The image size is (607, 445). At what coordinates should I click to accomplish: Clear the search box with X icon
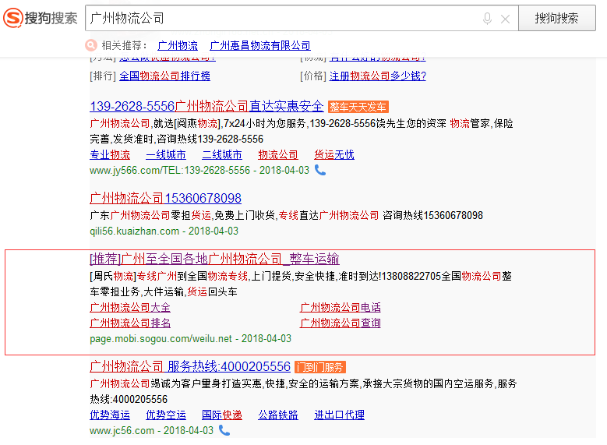point(505,19)
